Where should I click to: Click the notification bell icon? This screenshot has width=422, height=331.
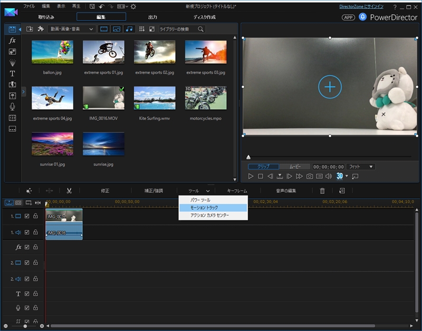pyautogui.click(x=362, y=17)
